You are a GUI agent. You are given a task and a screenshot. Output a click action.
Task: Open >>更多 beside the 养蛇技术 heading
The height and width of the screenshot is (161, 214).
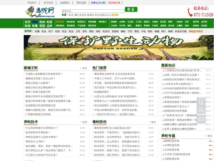83,122
